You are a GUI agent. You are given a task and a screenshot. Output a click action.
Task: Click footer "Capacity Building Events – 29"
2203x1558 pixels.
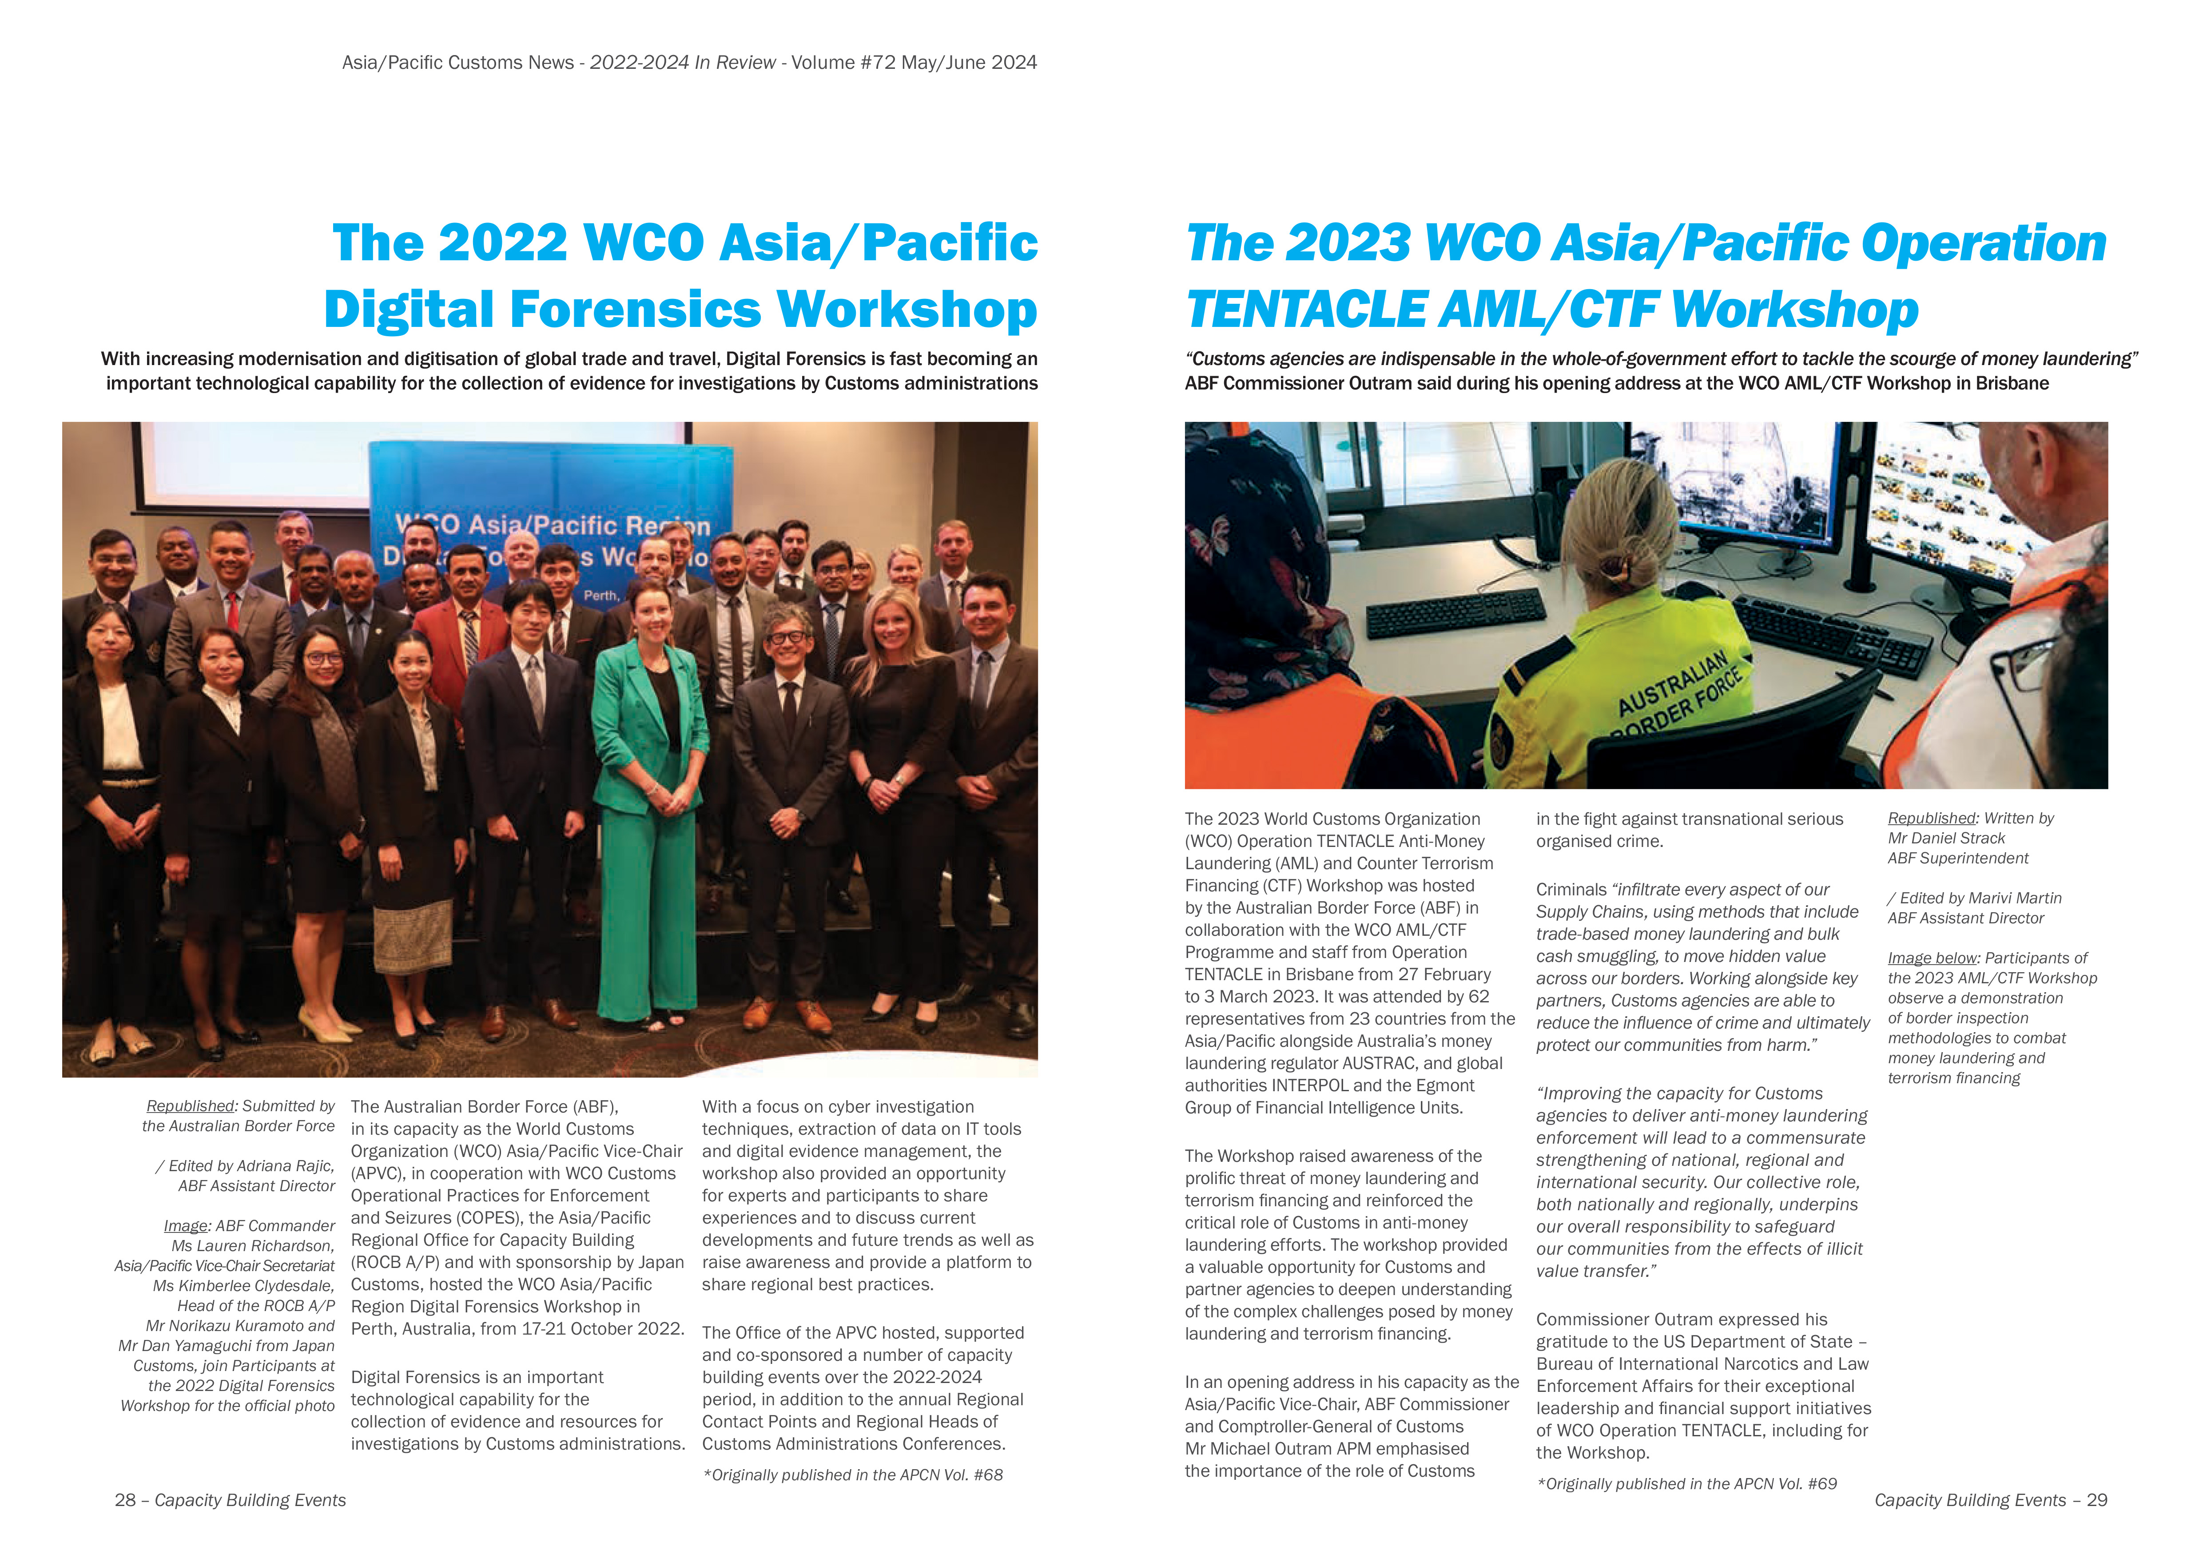[1991, 1499]
